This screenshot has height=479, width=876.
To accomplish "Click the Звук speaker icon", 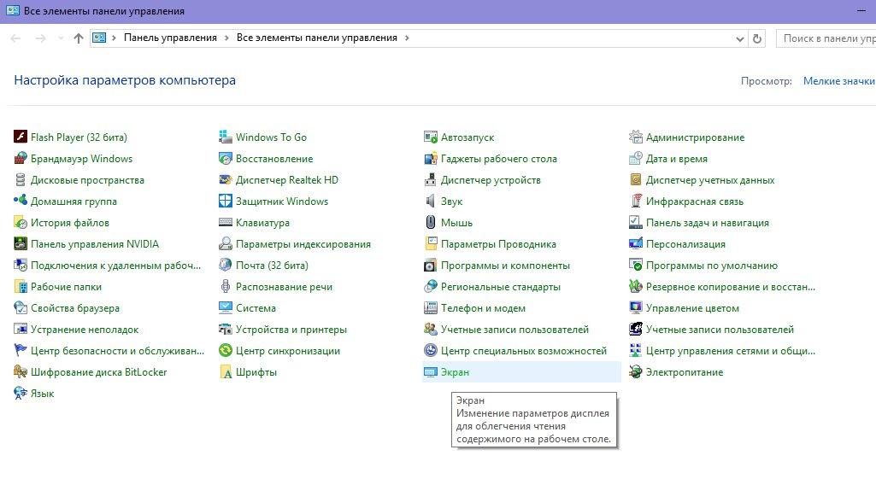I will (431, 202).
